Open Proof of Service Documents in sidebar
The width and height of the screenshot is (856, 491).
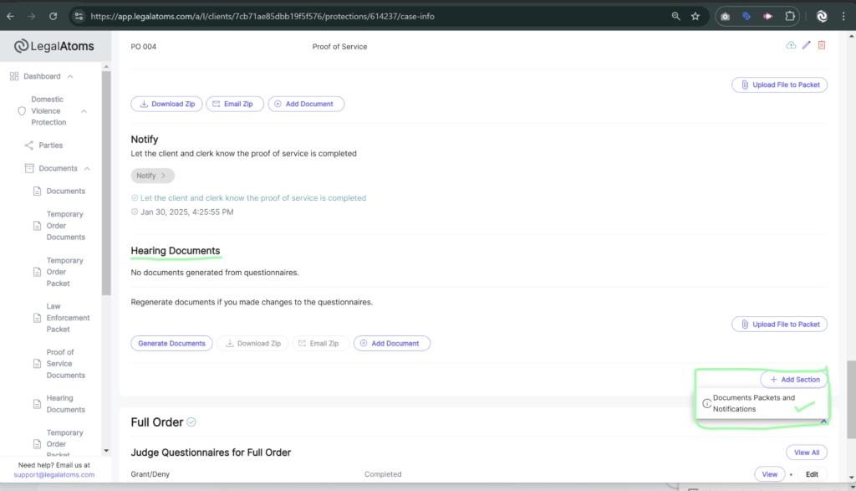point(65,364)
